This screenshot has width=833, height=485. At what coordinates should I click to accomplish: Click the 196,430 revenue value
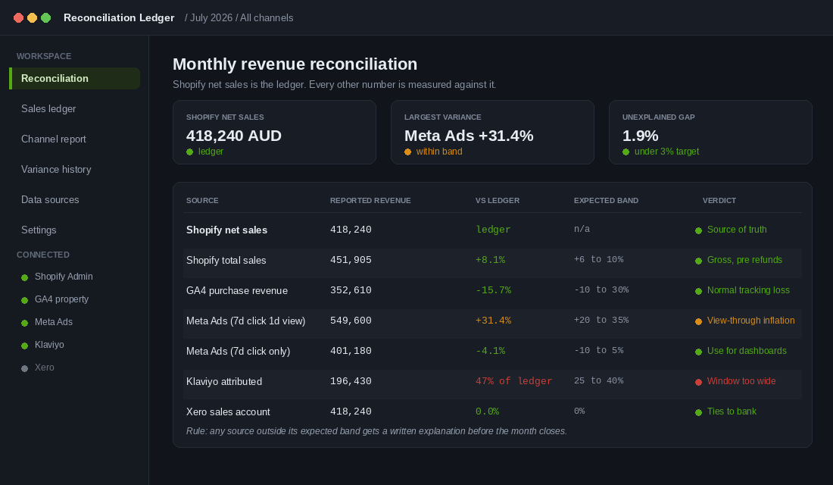(351, 381)
